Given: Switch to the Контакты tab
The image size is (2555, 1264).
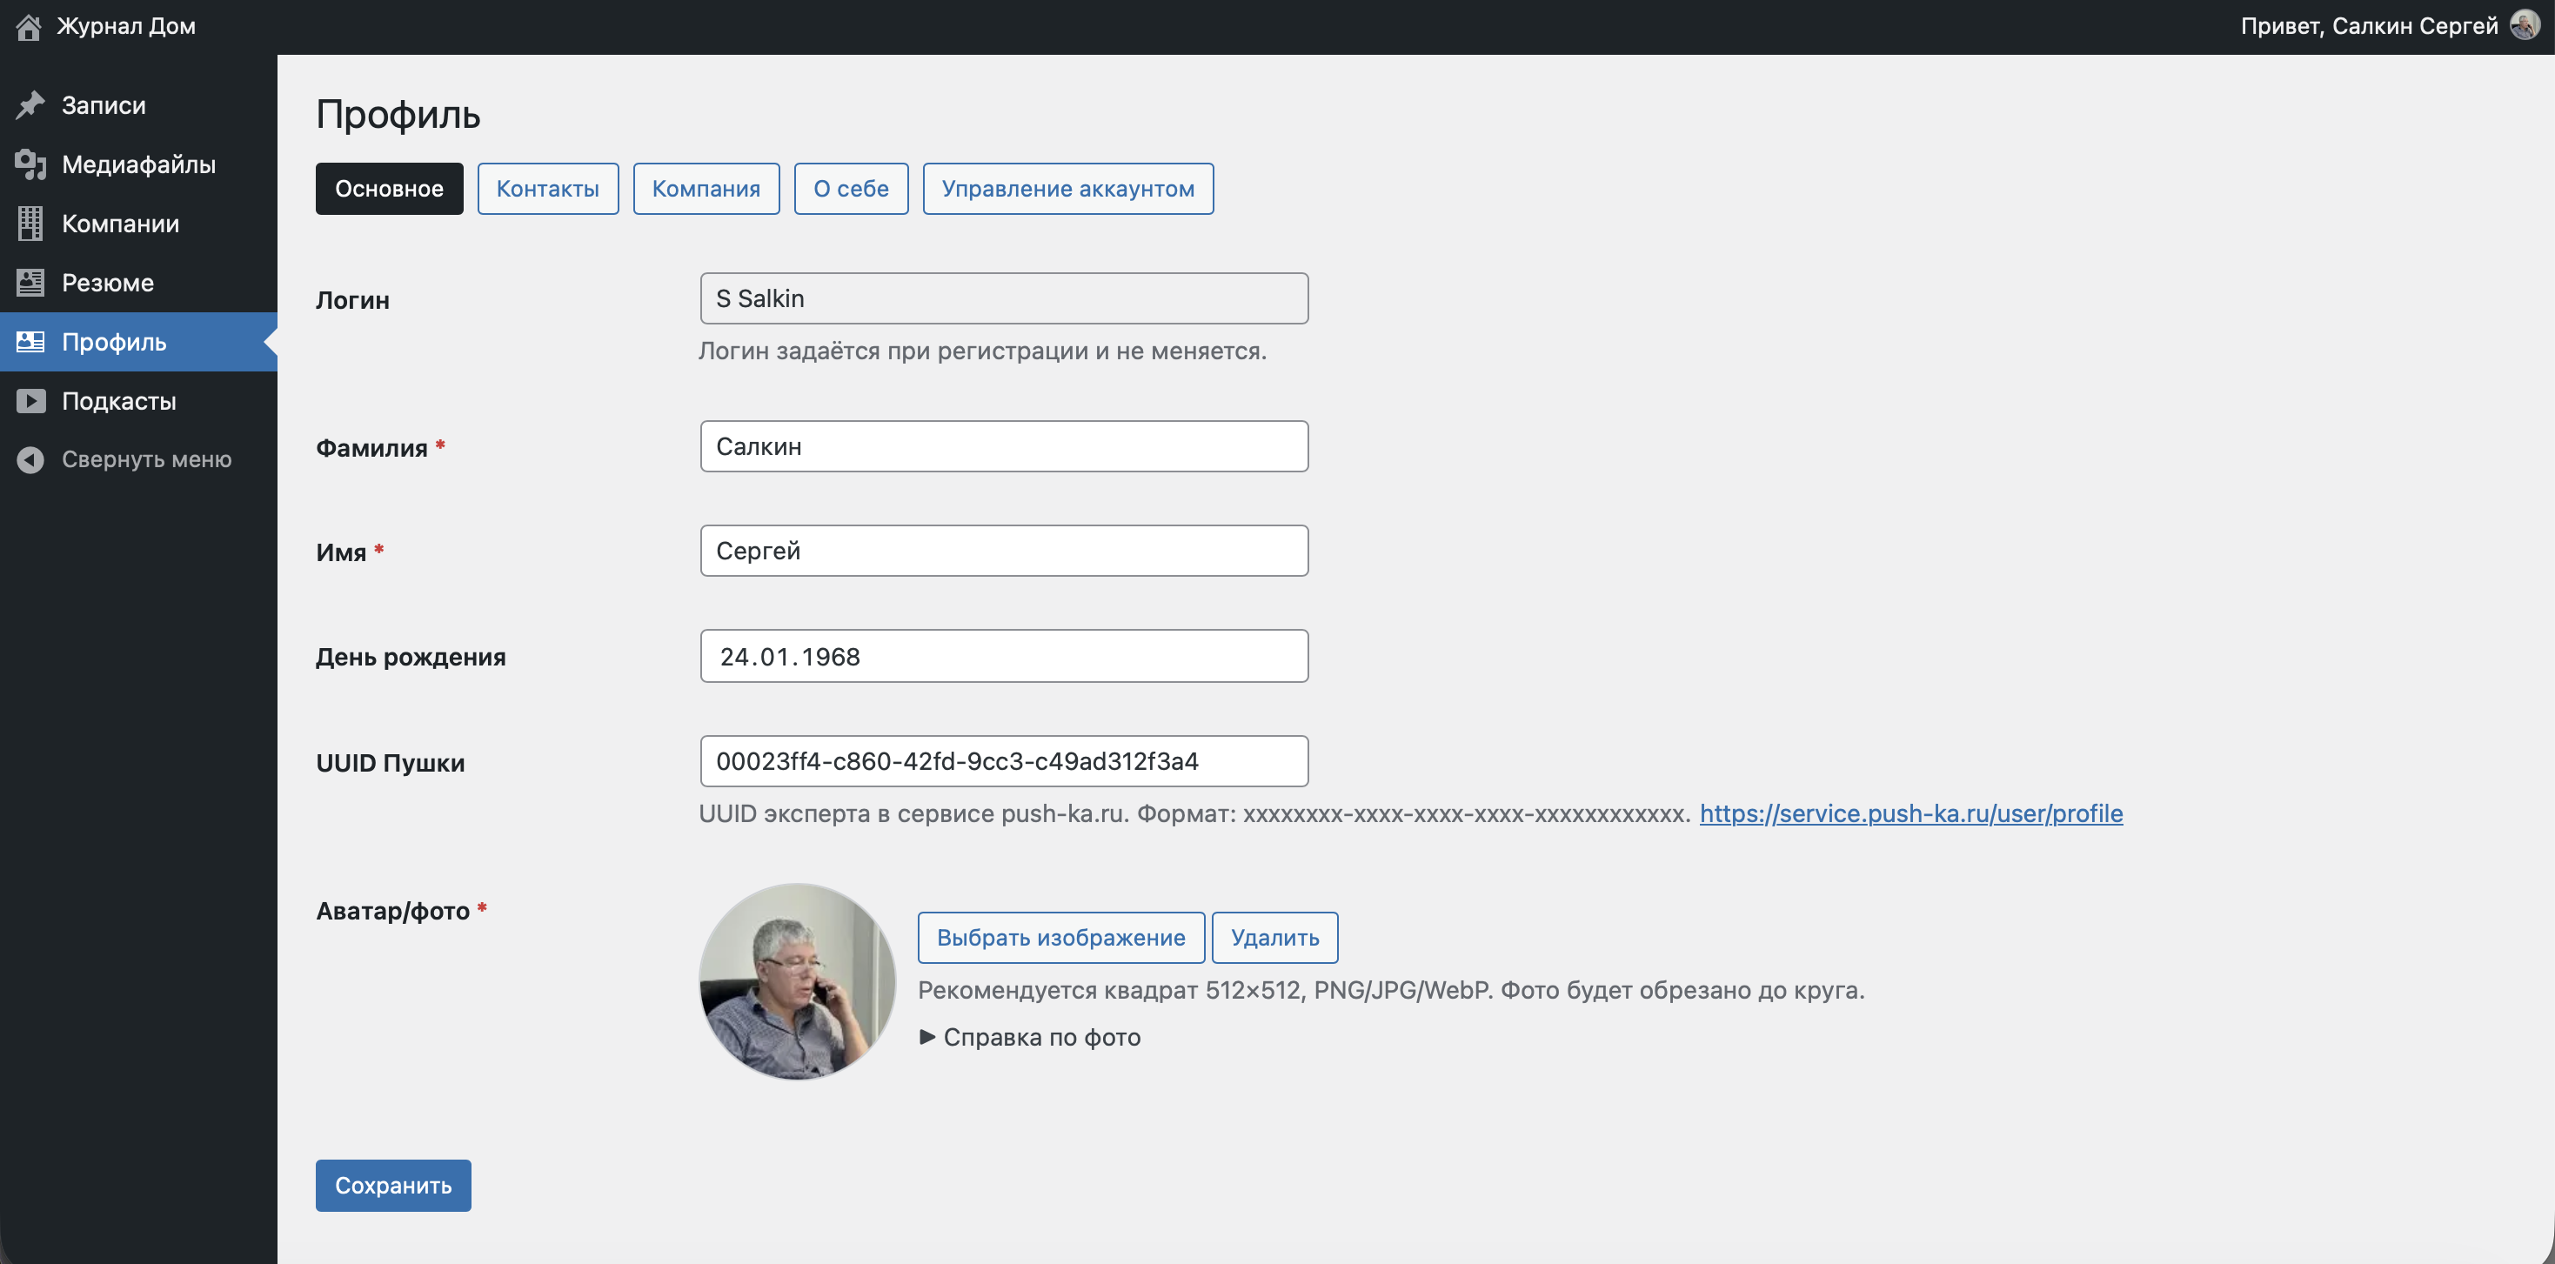Looking at the screenshot, I should [x=547, y=189].
